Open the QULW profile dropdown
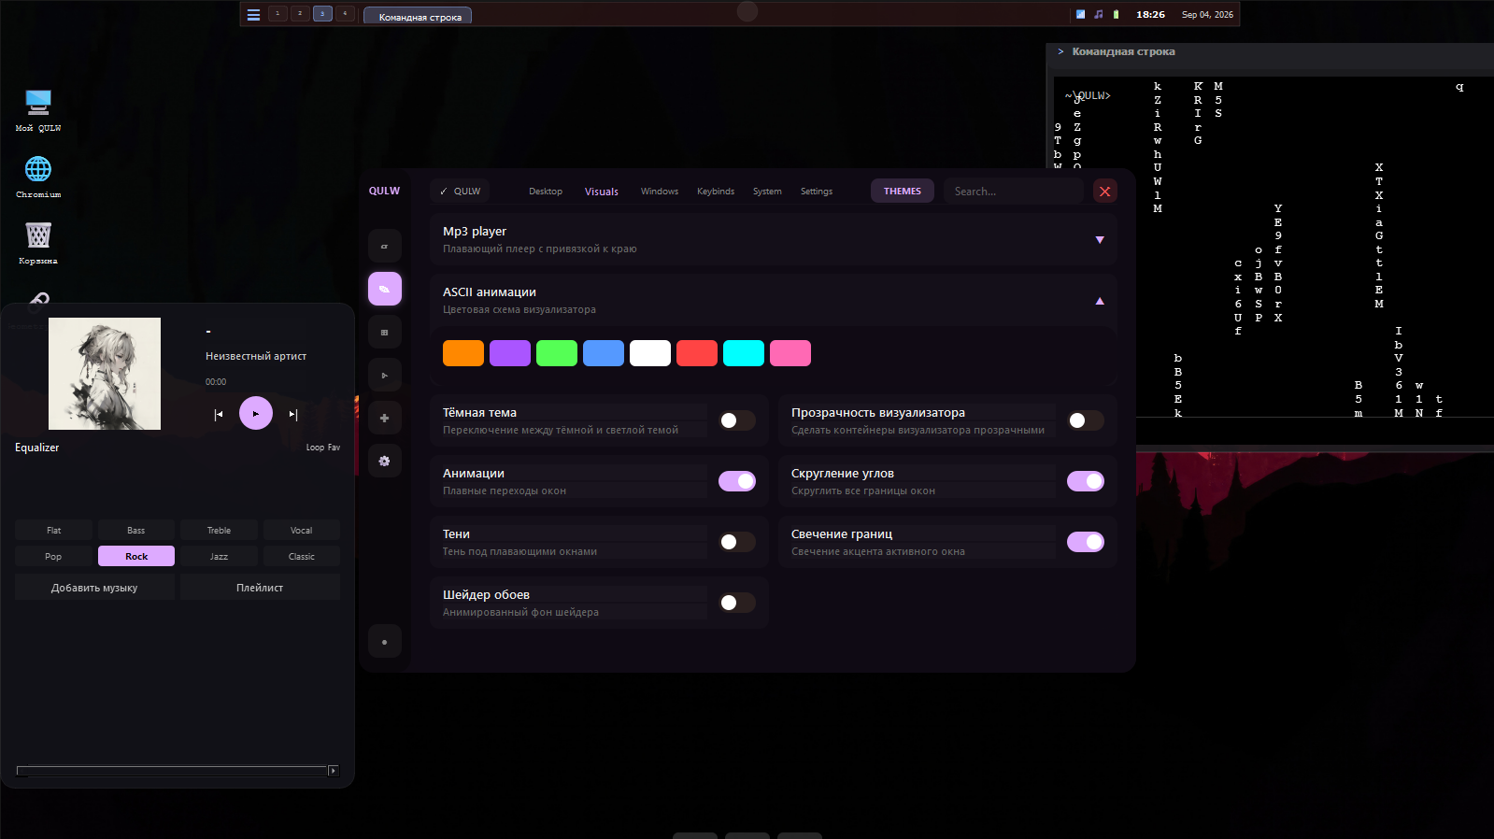Viewport: 1494px width, 839px height. (460, 191)
